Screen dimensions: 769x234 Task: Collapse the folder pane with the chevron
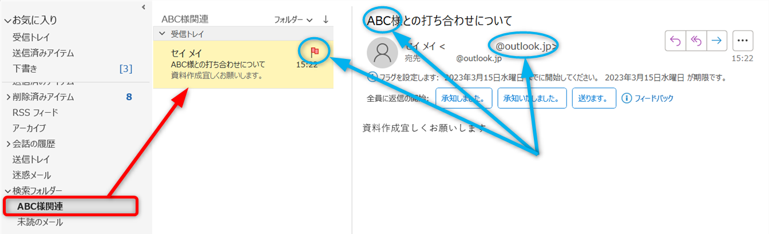[x=143, y=7]
